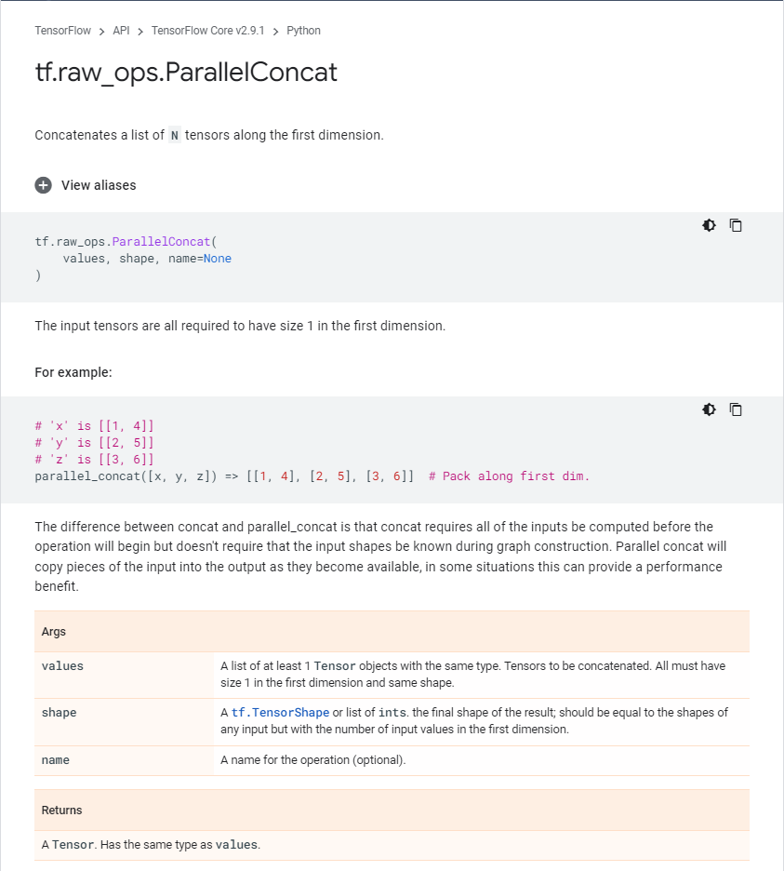Click the inline code 'N' in the description
784x871 pixels.
tap(174, 136)
